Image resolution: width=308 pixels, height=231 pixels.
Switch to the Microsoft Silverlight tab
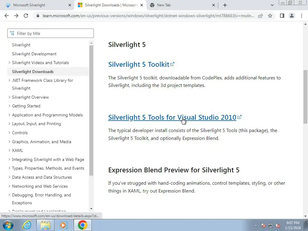[29, 5]
